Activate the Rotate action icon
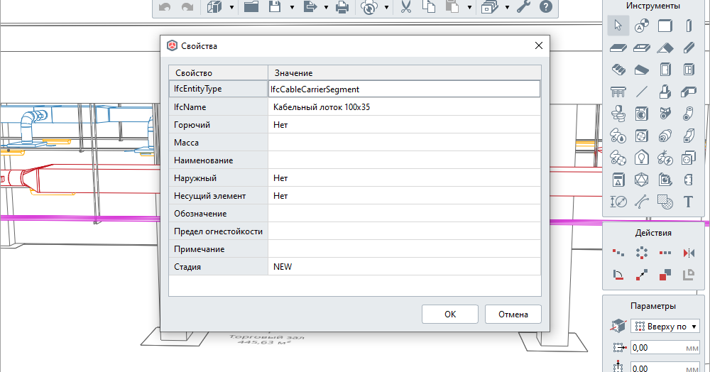Screen dimensions: 710x372 coord(618,275)
